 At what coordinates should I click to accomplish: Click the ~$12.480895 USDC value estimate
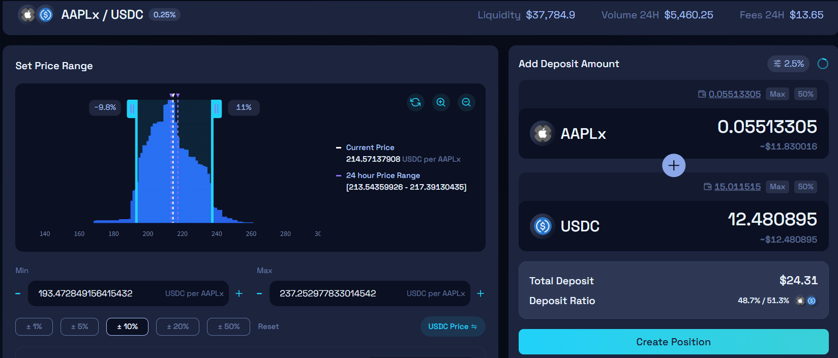coord(788,240)
